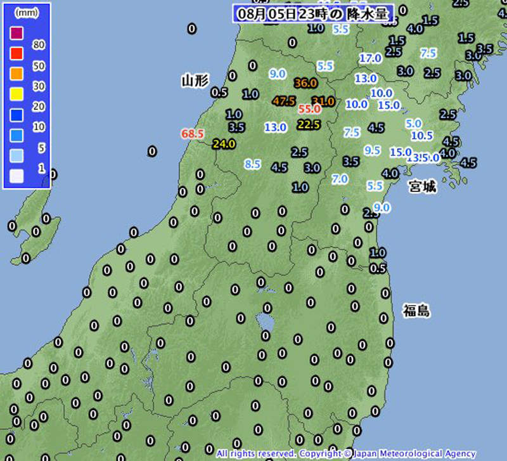
Task: Select the 31.0 orange precipitation reading
Action: (324, 100)
